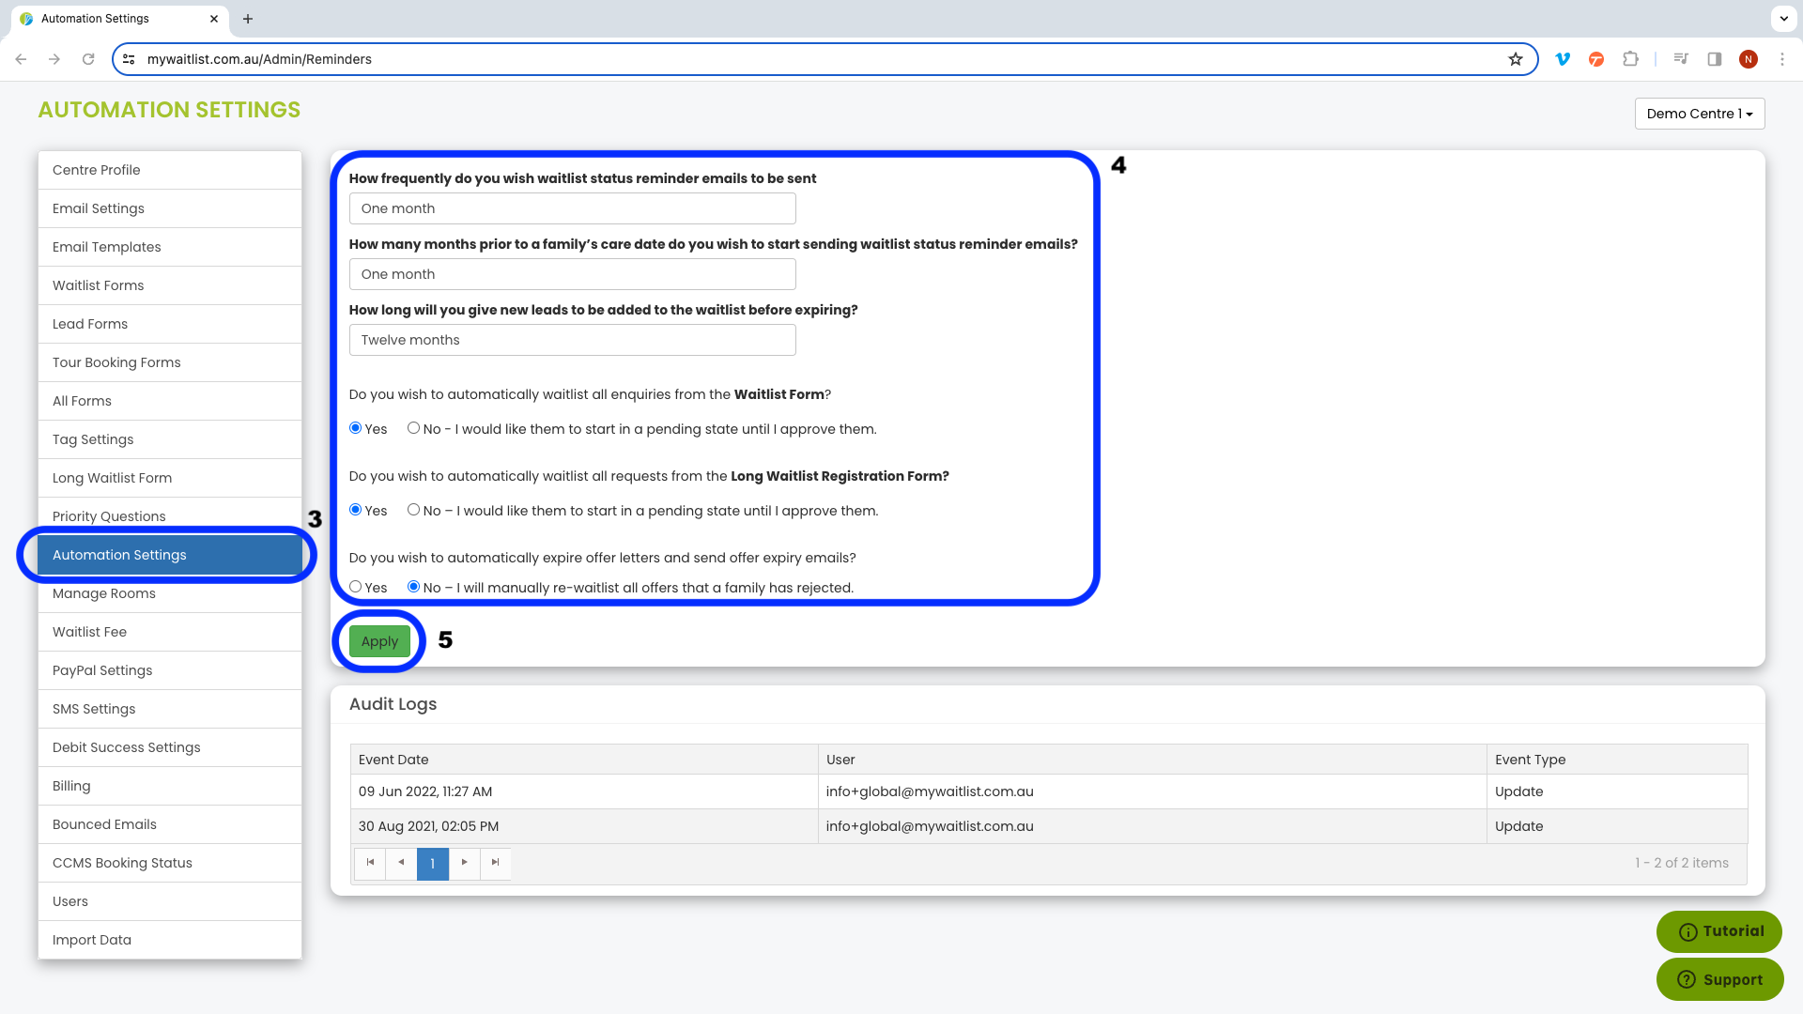Open the Tutorial help button

coord(1719,931)
